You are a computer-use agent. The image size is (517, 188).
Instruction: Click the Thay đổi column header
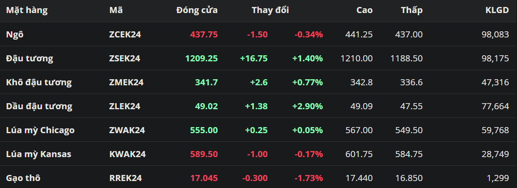point(270,10)
